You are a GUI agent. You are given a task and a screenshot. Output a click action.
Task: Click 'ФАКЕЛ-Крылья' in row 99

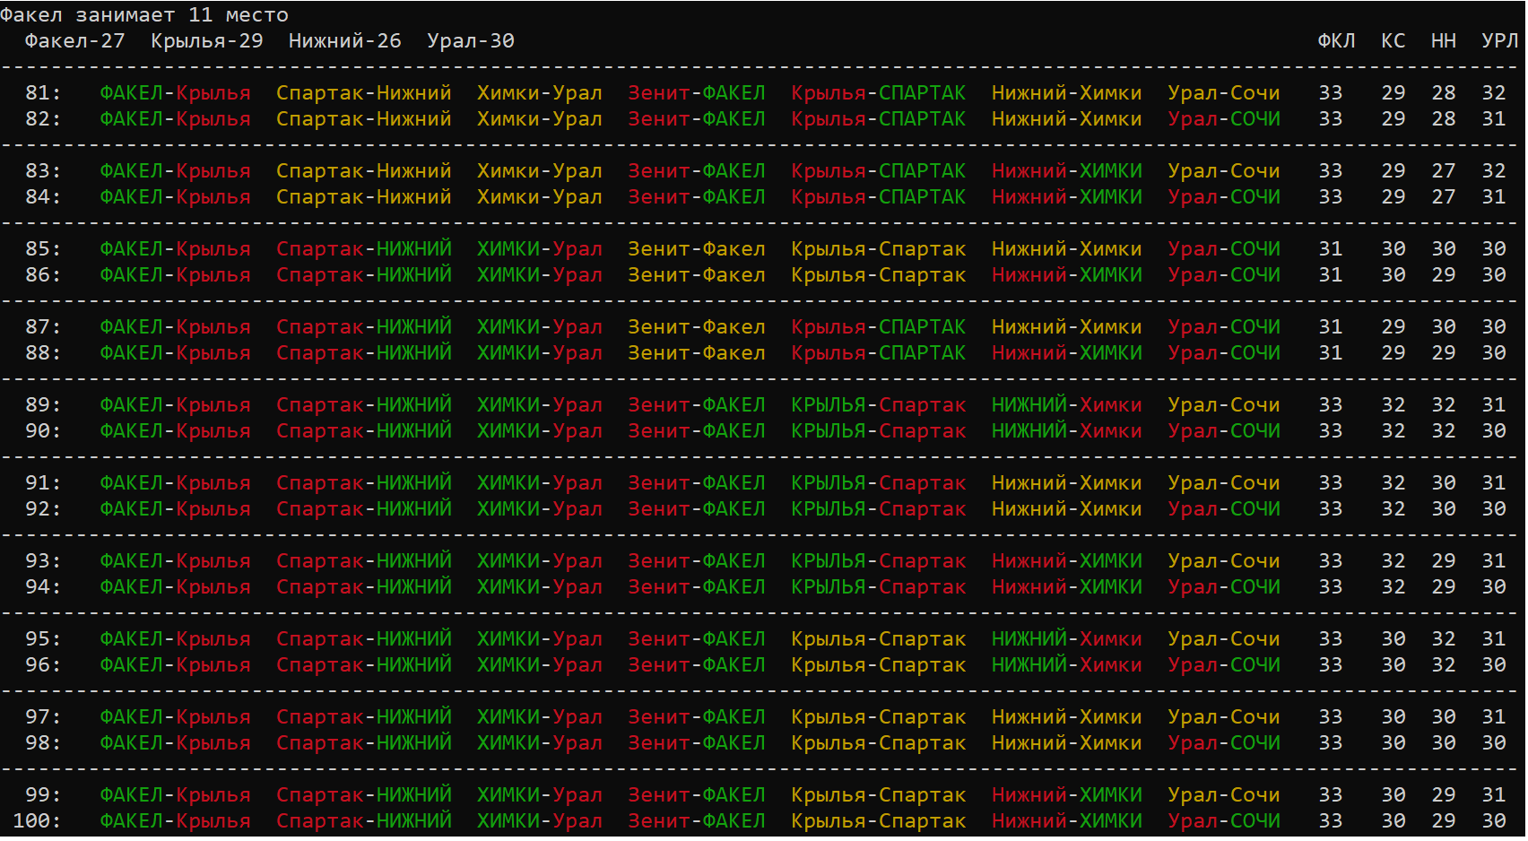tap(175, 795)
